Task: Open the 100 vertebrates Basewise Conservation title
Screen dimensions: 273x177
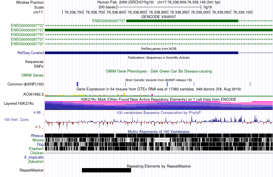Action: pyautogui.click(x=159, y=113)
